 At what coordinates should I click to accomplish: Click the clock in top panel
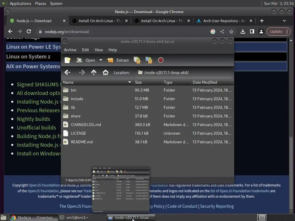[x=279, y=3]
